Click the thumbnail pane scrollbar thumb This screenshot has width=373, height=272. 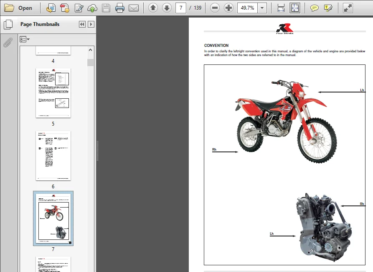(90, 62)
